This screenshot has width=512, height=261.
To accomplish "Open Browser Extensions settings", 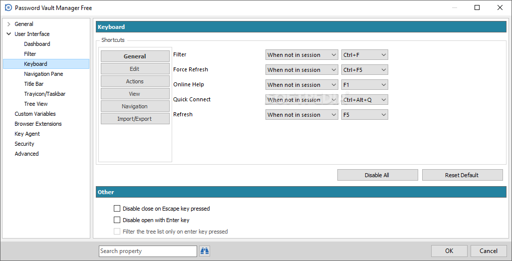I will (x=38, y=124).
